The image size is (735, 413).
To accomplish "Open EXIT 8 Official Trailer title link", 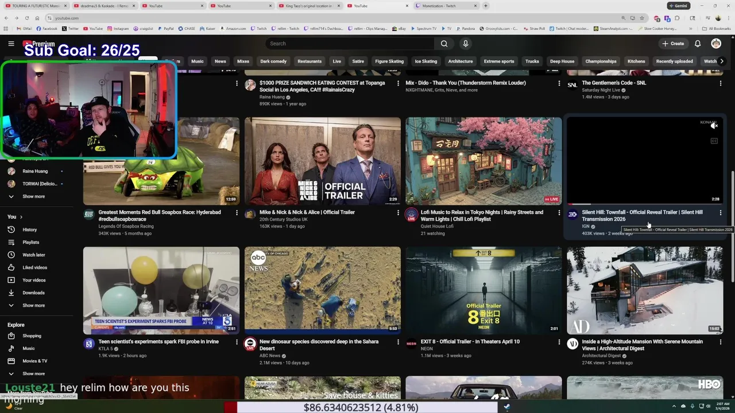I will pos(470,341).
